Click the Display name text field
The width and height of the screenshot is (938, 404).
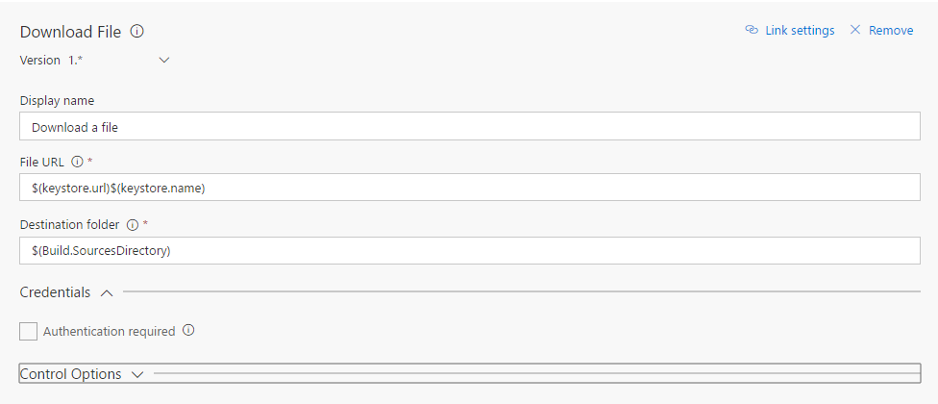(470, 126)
